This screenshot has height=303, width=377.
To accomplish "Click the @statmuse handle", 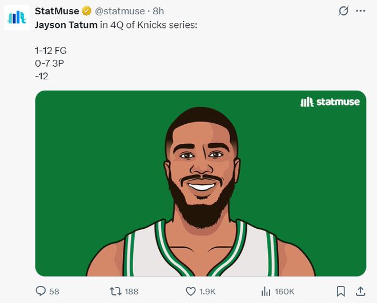I will [x=120, y=11].
